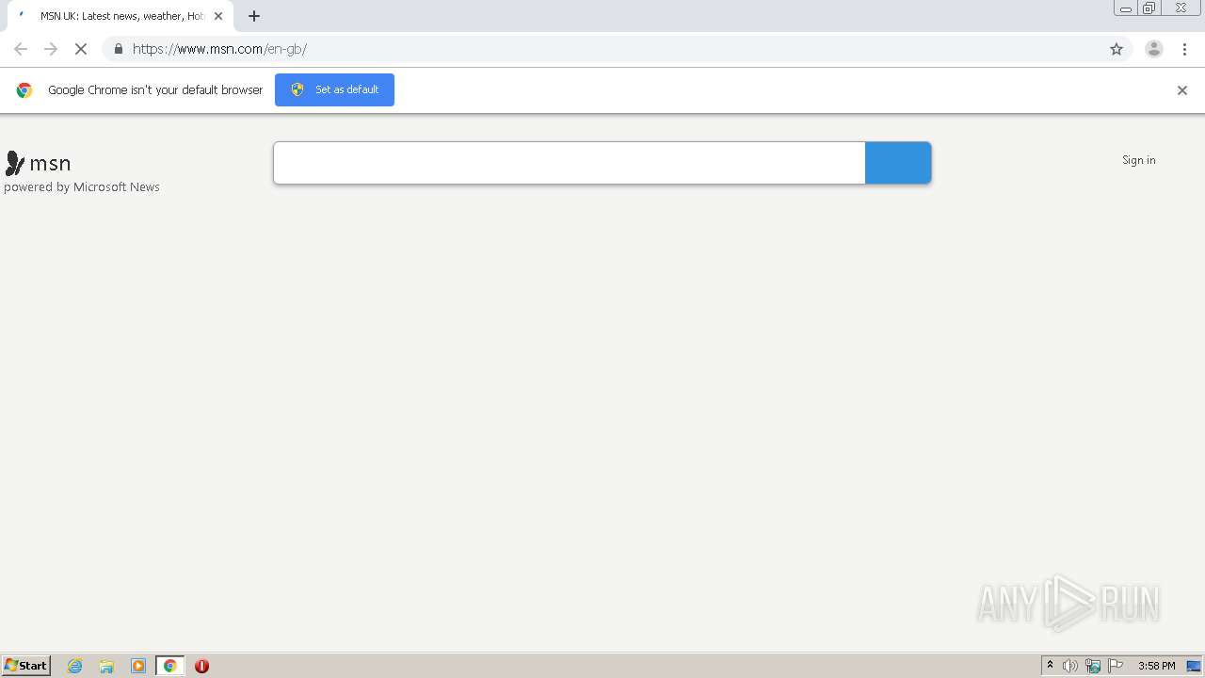
Task: Open the volume speaker icon
Action: pyautogui.click(x=1070, y=666)
